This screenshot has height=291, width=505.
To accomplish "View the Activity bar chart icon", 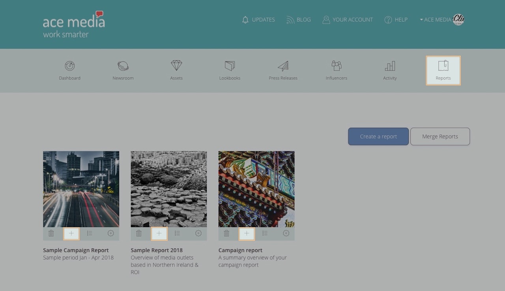I will (x=390, y=66).
